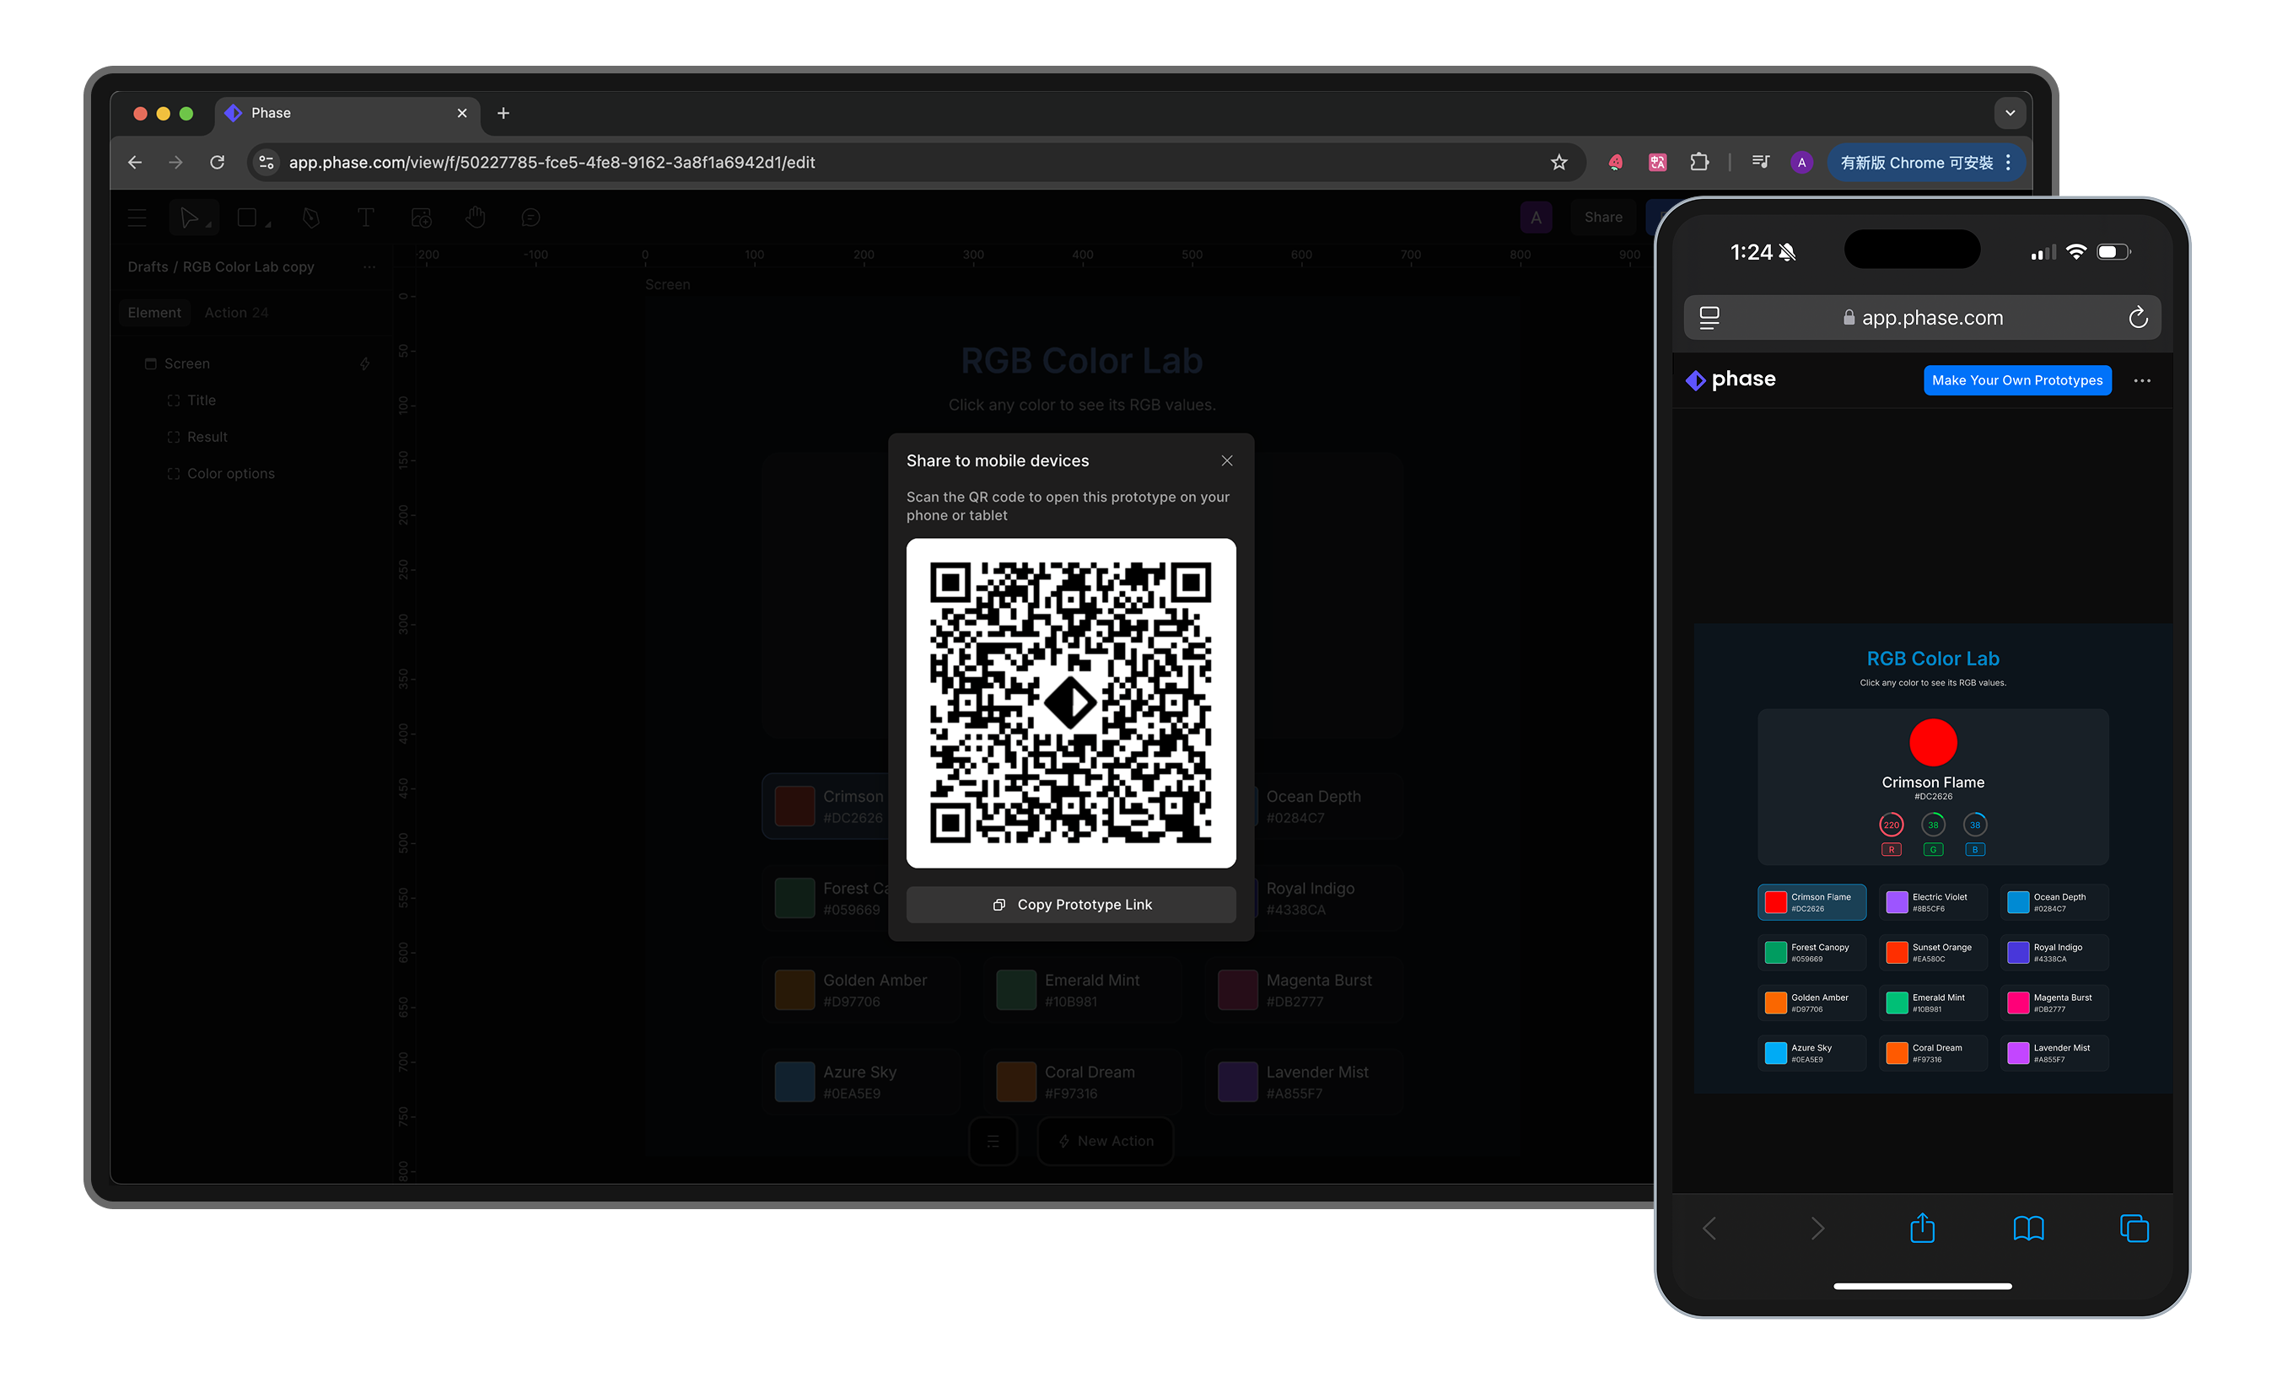Select the Hand pan tool
The width and height of the screenshot is (2277, 1382).
pos(476,218)
